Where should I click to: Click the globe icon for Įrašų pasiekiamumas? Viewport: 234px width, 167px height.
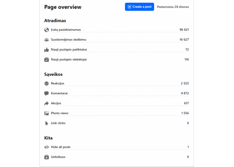click(46, 30)
